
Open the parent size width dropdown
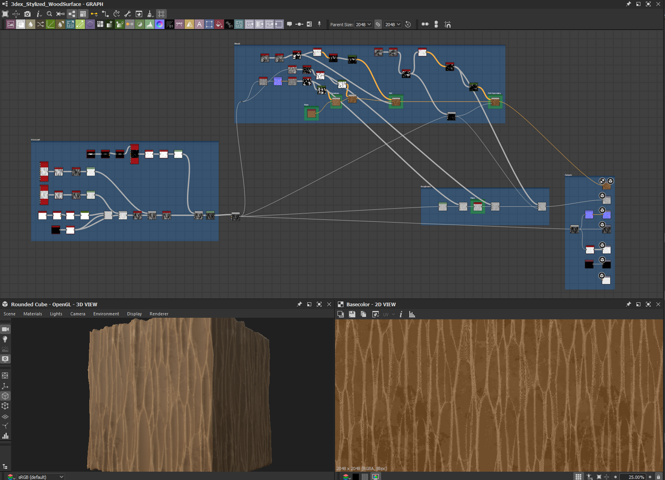click(364, 25)
